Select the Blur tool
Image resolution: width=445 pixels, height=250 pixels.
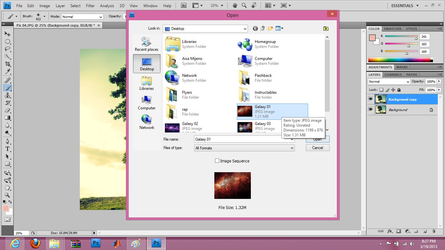coord(7,125)
